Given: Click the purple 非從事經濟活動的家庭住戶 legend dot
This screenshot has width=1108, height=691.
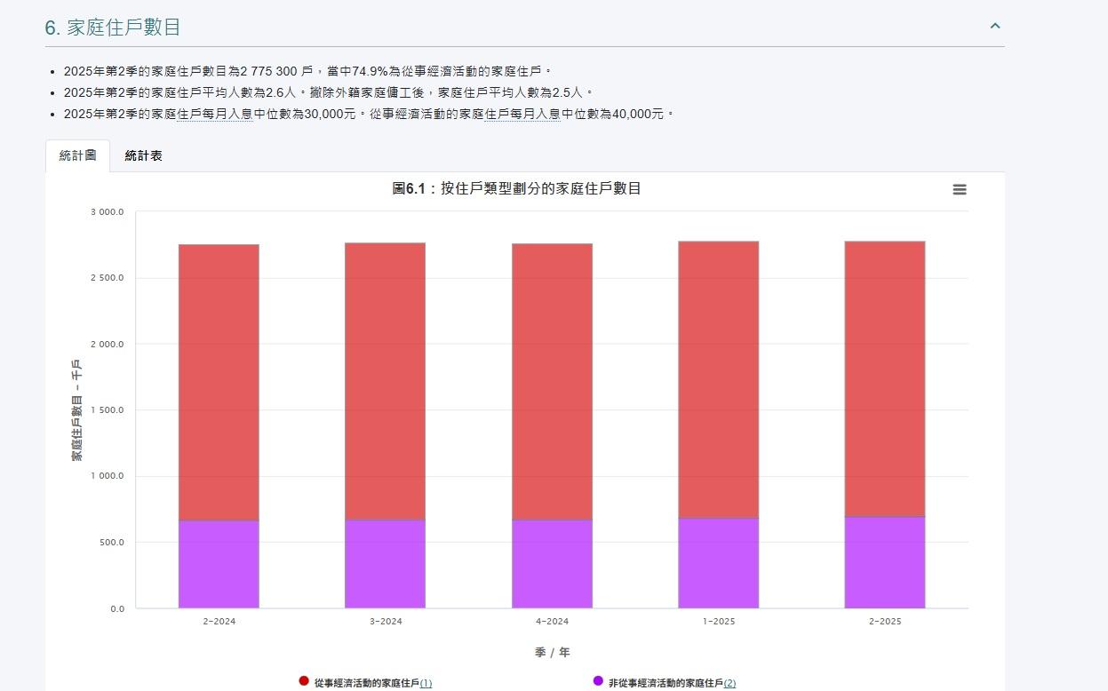Looking at the screenshot, I should (596, 681).
